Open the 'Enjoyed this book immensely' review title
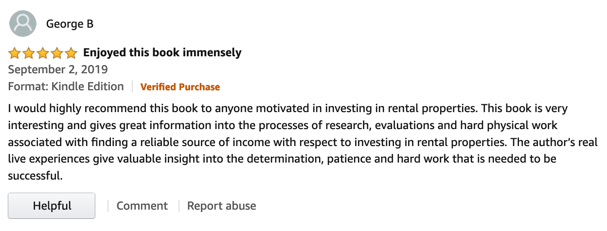Viewport: 607px width, 231px height. 162,52
